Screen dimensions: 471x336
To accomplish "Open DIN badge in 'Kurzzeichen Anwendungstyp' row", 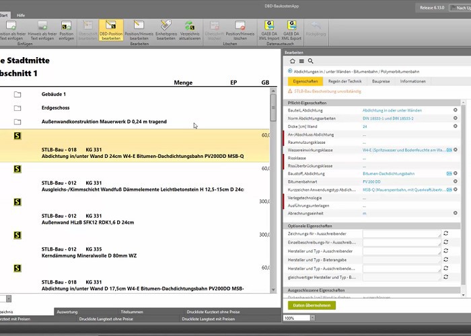I will (449, 190).
